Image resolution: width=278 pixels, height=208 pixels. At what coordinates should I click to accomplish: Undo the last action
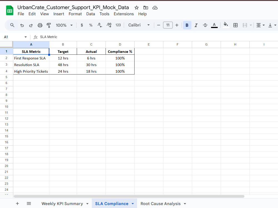click(22, 25)
